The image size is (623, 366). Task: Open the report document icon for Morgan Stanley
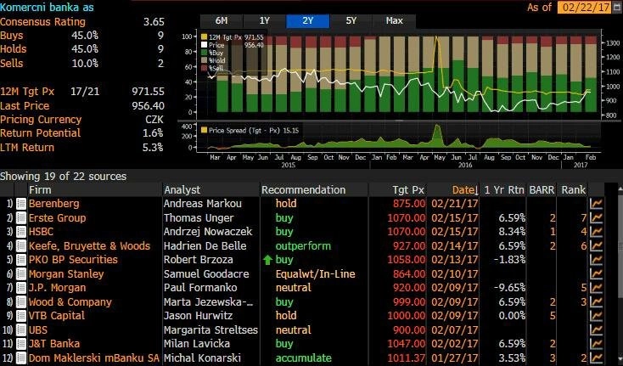tap(21, 273)
